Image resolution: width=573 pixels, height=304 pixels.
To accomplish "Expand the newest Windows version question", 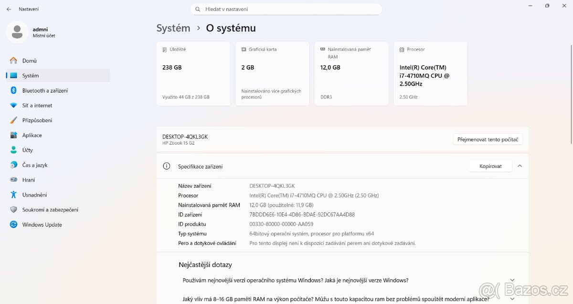I will 512,280.
